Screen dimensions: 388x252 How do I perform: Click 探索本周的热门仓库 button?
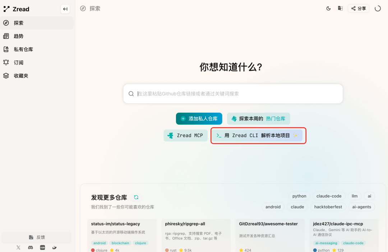click(x=258, y=118)
